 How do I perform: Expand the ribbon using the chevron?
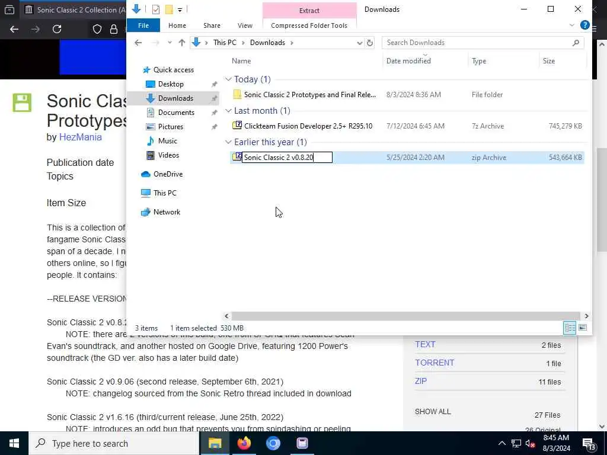pyautogui.click(x=572, y=25)
